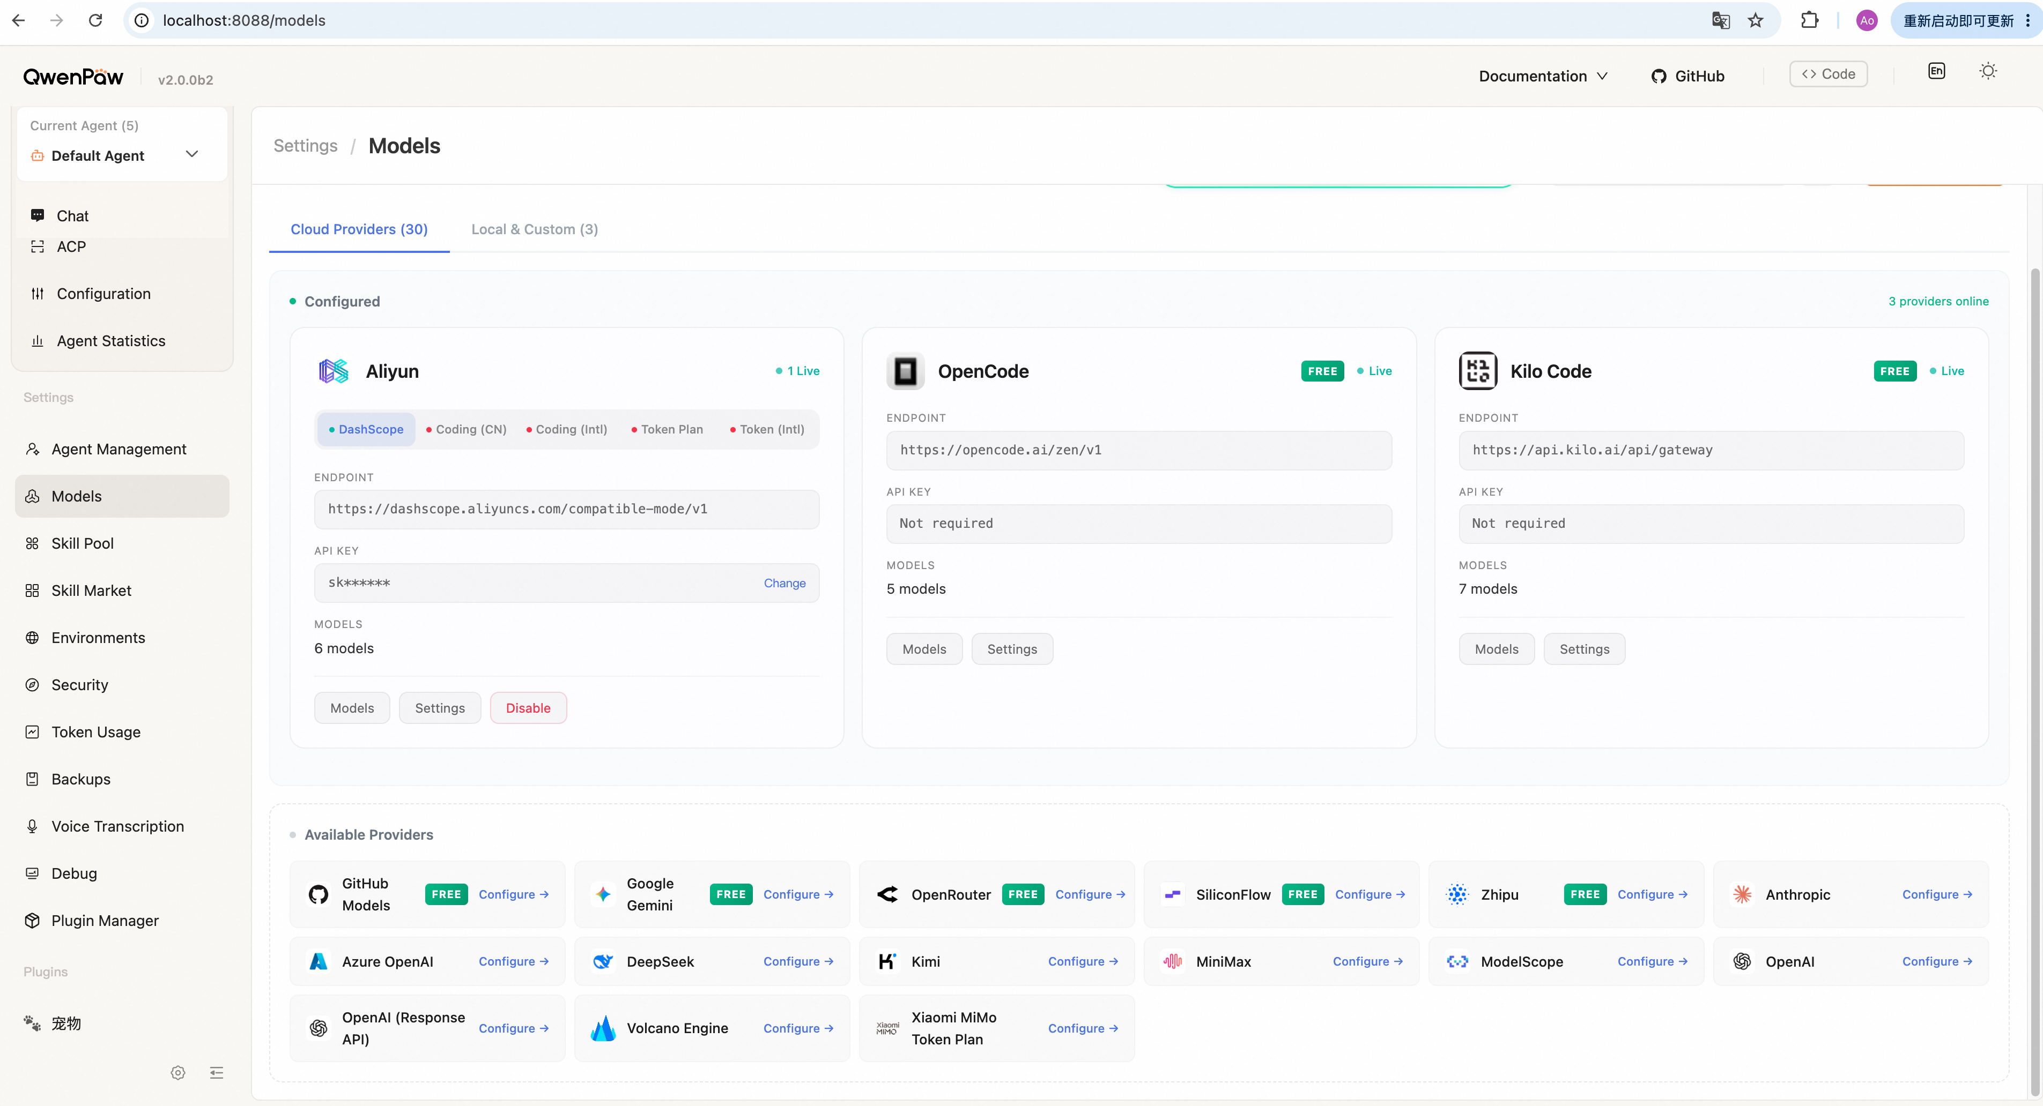Screen dimensions: 2043x1106
Task: Click the ModelScope logo icon
Action: [1457, 961]
